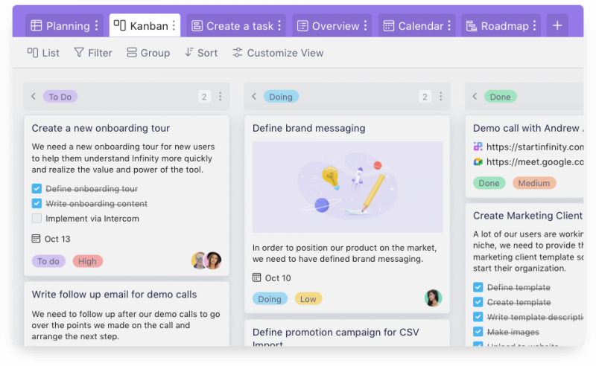
Task: Uncheck the Define onboarding tour checkbox
Action: (37, 189)
